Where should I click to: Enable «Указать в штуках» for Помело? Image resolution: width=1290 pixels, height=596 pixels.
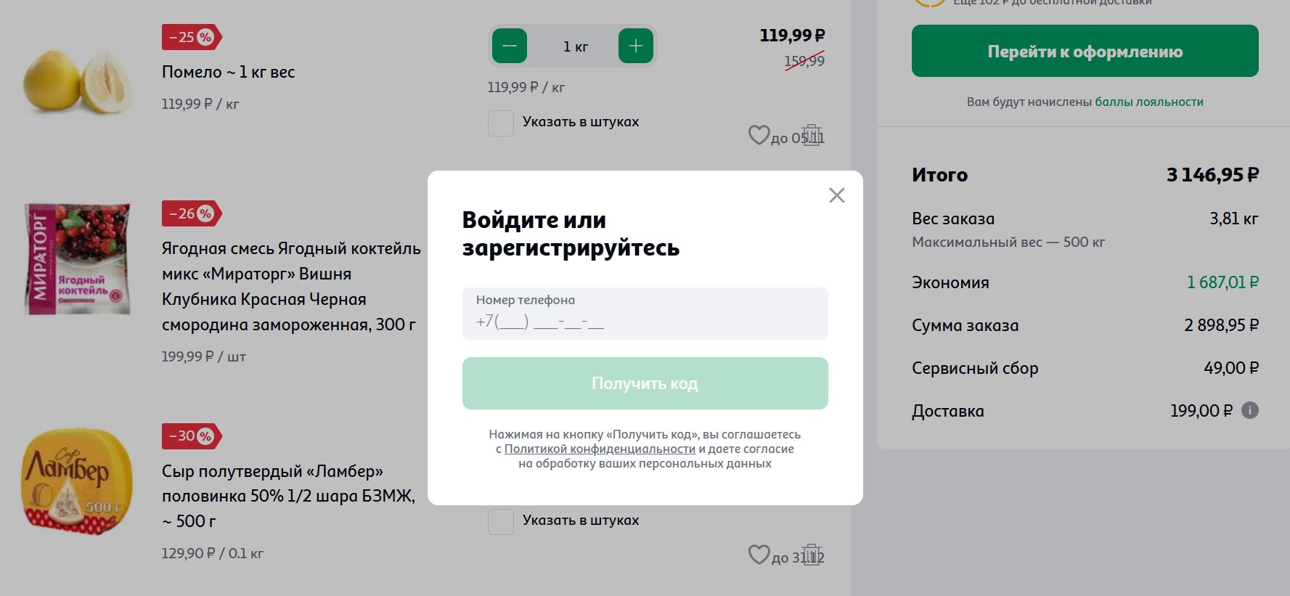(500, 123)
